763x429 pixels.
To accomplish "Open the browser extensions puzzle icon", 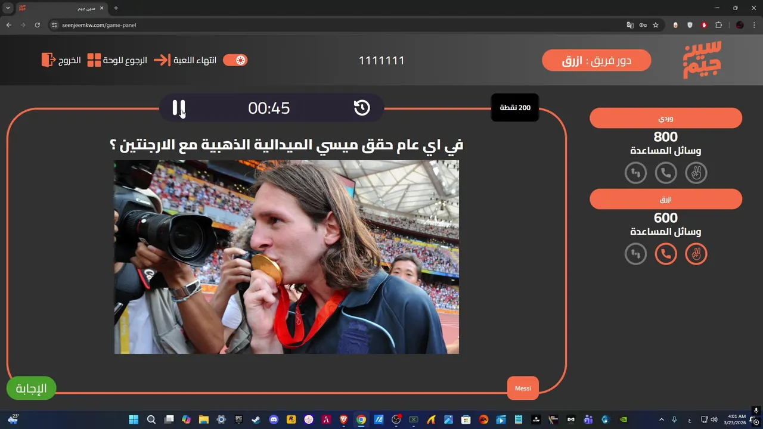I will (718, 25).
